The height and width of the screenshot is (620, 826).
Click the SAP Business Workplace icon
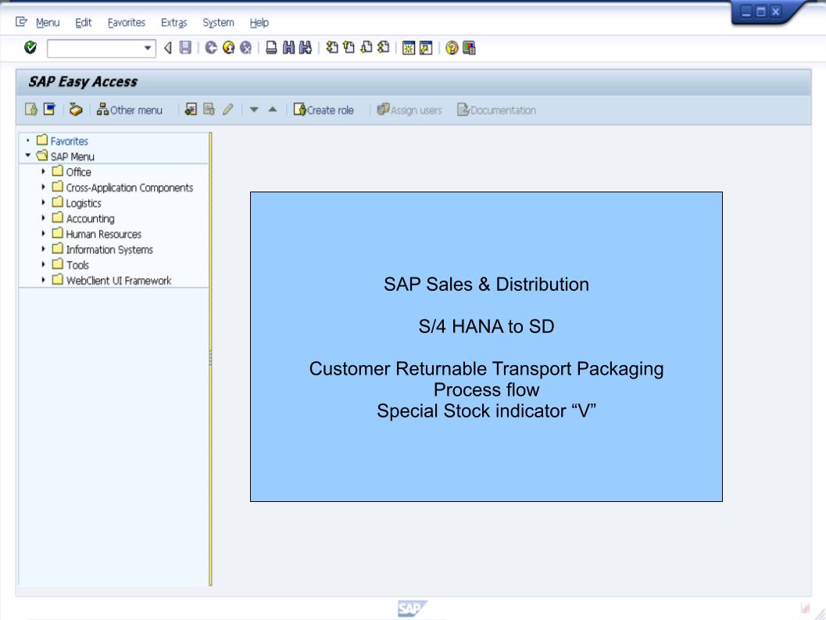point(76,109)
